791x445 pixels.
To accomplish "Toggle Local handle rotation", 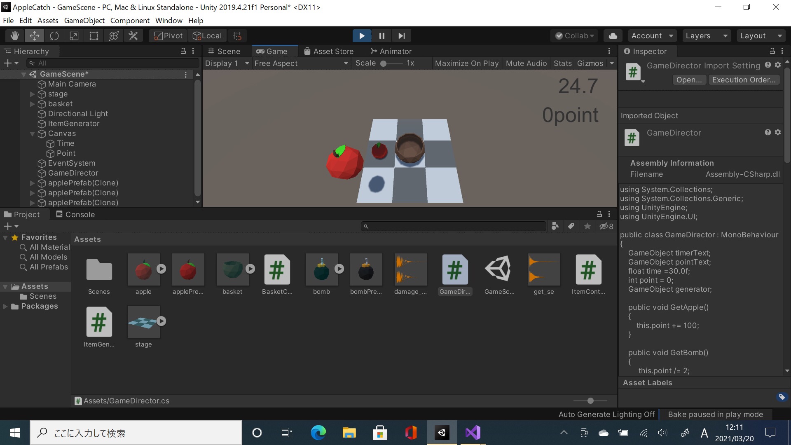I will click(x=208, y=36).
